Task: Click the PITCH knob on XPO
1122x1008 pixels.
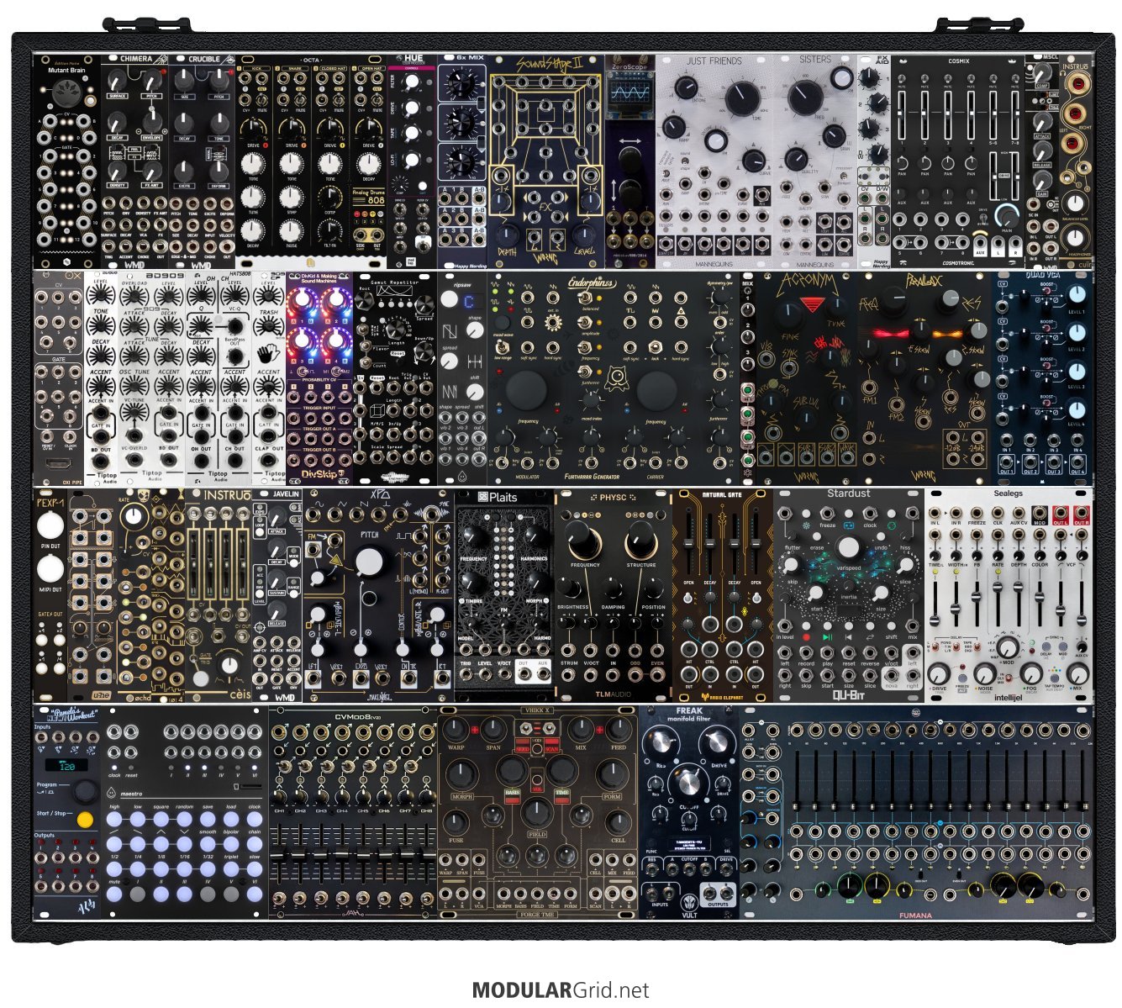Action: pyautogui.click(x=369, y=562)
